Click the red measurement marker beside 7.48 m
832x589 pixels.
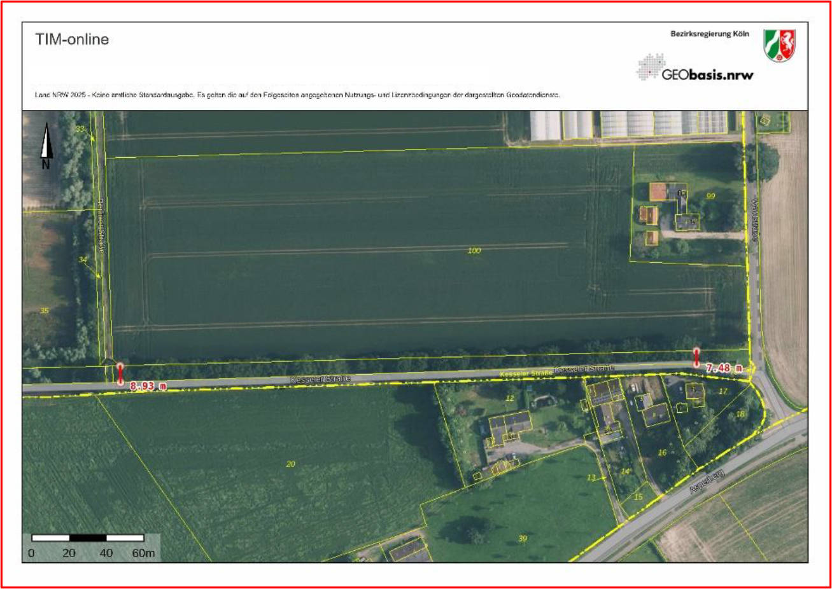pyautogui.click(x=696, y=357)
